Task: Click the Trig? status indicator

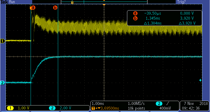Action: [181, 2]
